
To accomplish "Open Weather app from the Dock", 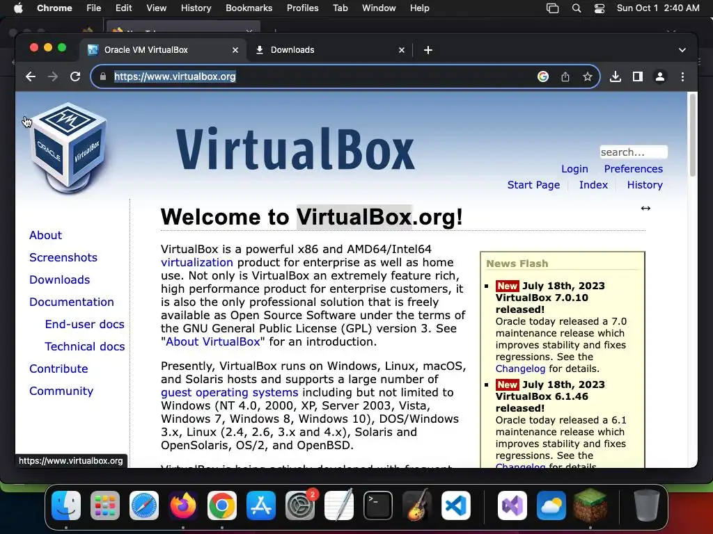I will click(551, 505).
